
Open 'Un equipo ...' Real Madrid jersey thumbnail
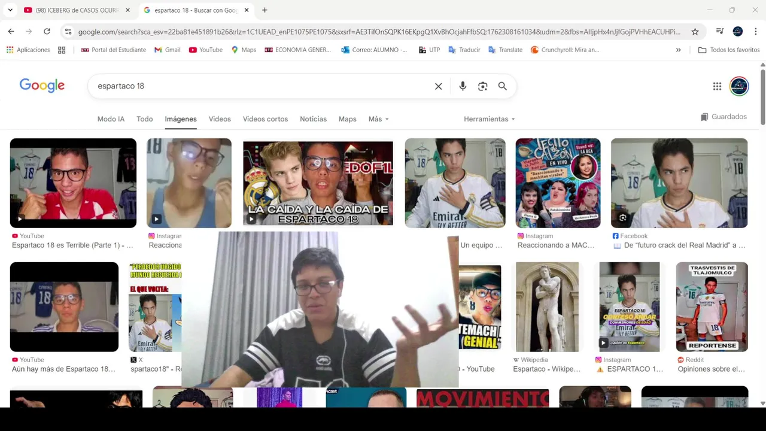(455, 183)
